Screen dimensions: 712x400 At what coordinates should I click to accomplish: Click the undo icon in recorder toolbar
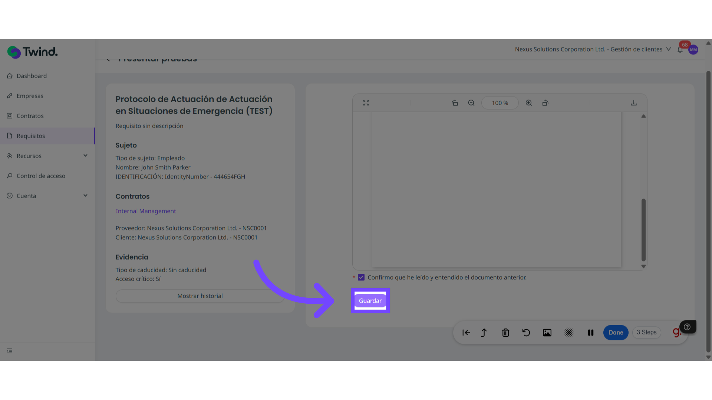point(526,333)
